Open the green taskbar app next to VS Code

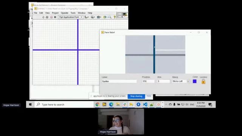click(x=152, y=105)
